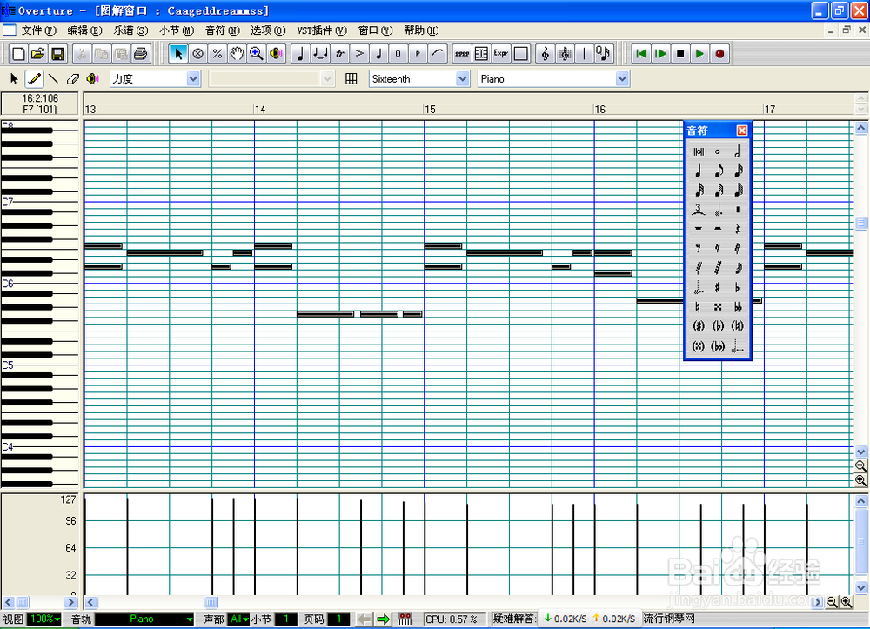Viewport: 870px width, 629px height.
Task: Play the score with the green play button
Action: 699,54
